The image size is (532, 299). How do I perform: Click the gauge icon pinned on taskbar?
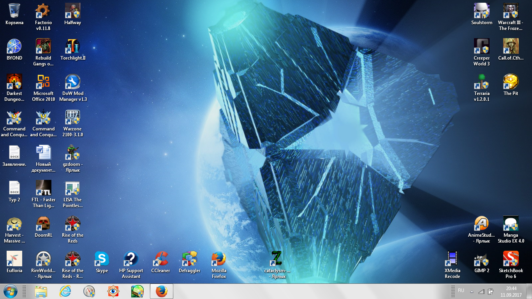pyautogui.click(x=89, y=291)
